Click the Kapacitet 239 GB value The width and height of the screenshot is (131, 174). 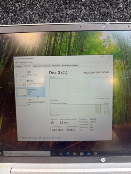[93, 119]
